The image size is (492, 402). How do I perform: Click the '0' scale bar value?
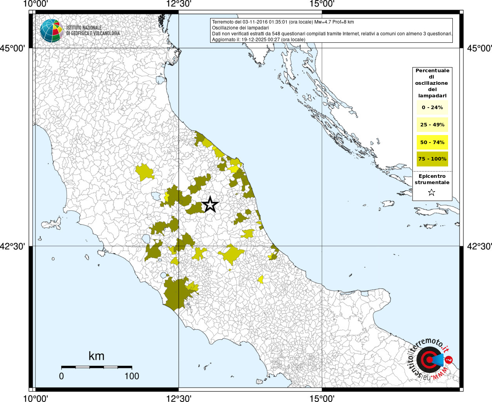click(62, 376)
